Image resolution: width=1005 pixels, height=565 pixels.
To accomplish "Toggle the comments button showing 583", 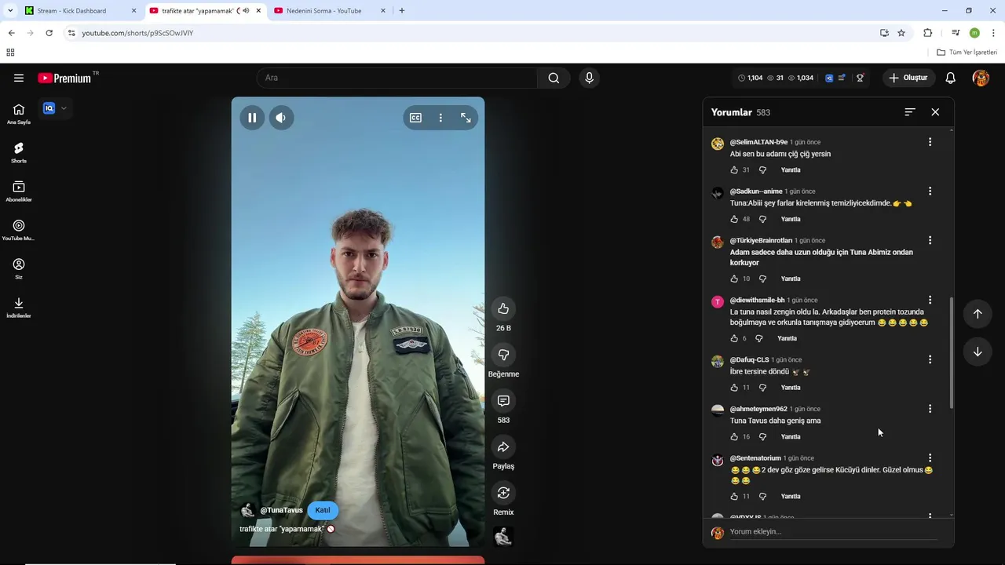I will (x=503, y=401).
